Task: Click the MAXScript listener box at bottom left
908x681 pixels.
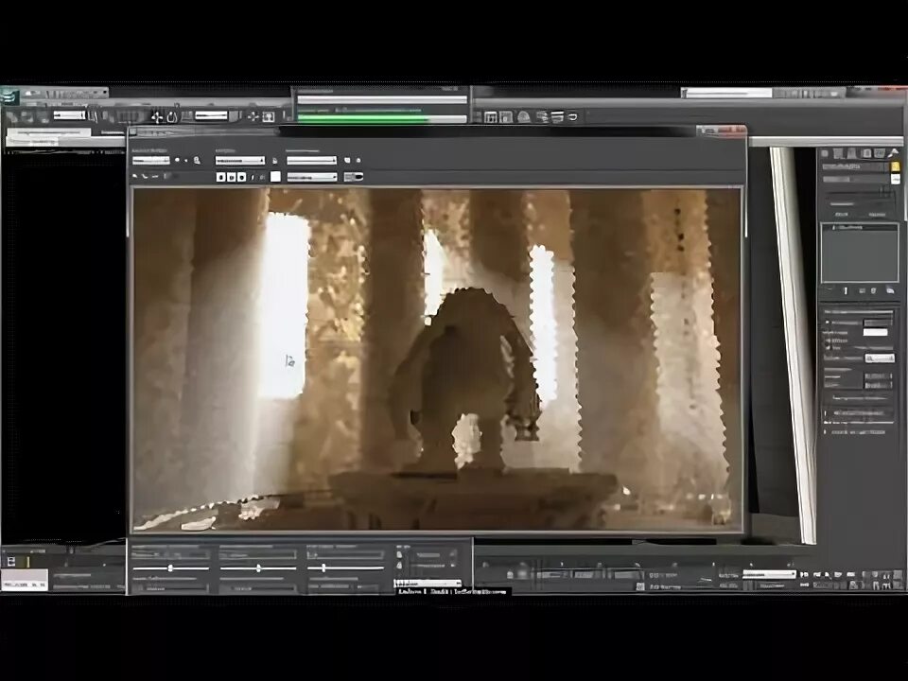Action: click(x=25, y=580)
